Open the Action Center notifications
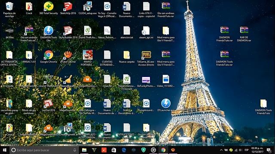Image resolution: width=275 pixels, height=154 pixels. (269, 150)
